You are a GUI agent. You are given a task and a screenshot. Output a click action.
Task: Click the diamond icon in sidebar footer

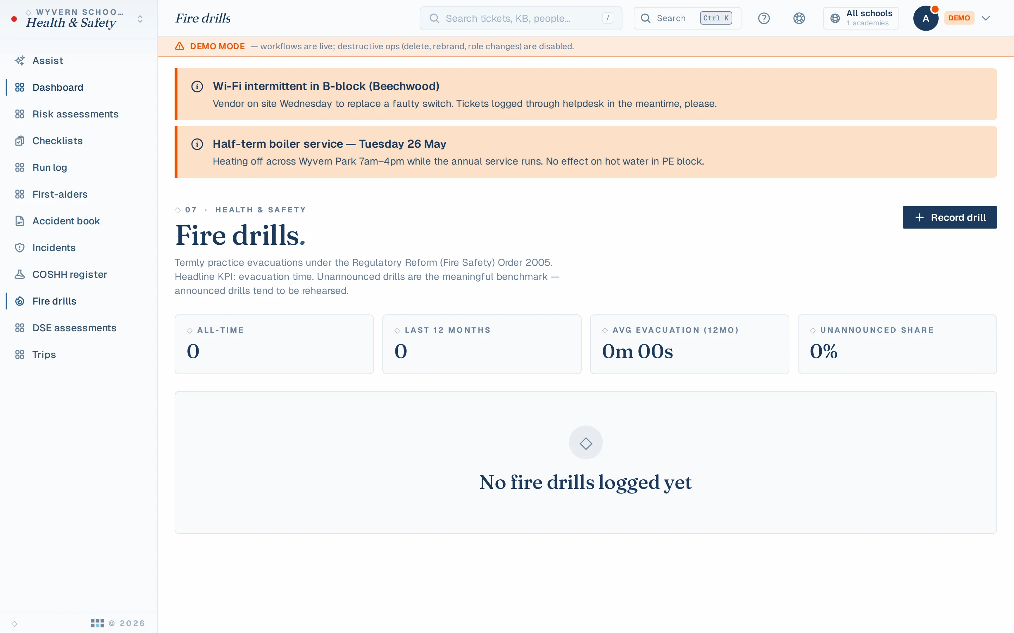(x=14, y=624)
